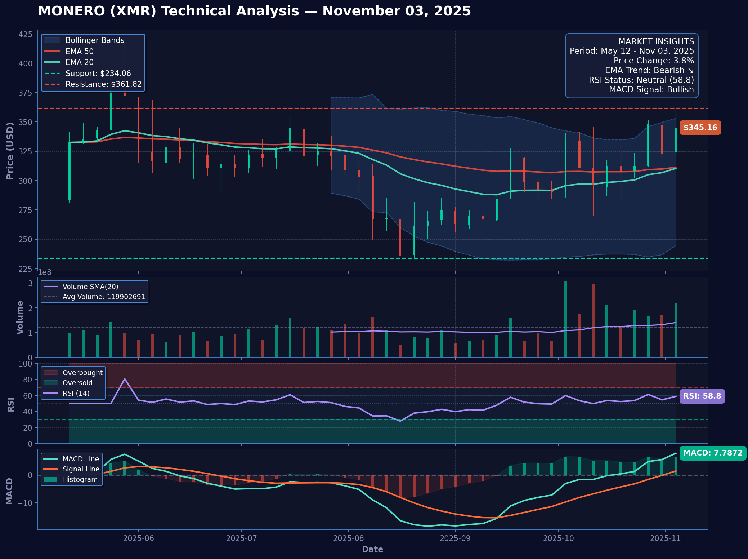Viewport: 748px width, 559px height.
Task: Click the $345.16 current price label
Action: (700, 128)
